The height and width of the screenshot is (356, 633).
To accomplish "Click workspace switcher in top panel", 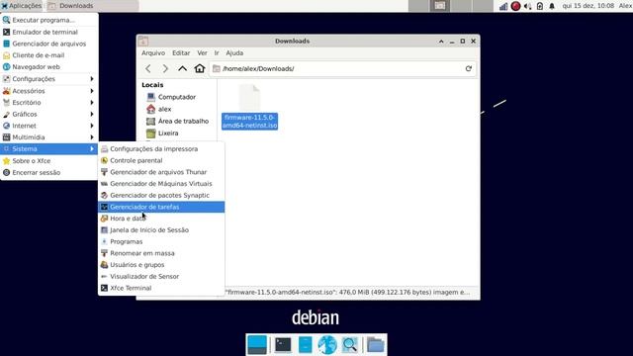I will click(451, 6).
